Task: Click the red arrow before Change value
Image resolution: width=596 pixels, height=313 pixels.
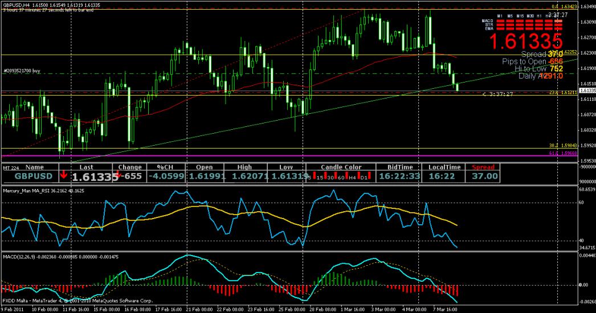Action: point(118,176)
